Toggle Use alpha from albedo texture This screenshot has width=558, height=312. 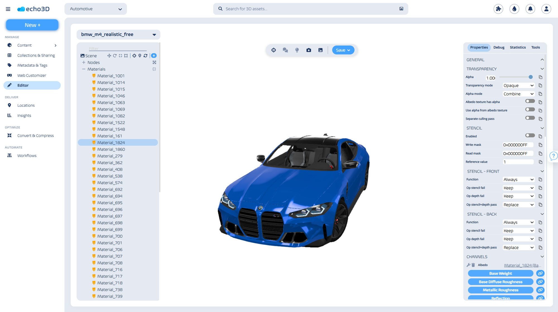[x=530, y=109]
